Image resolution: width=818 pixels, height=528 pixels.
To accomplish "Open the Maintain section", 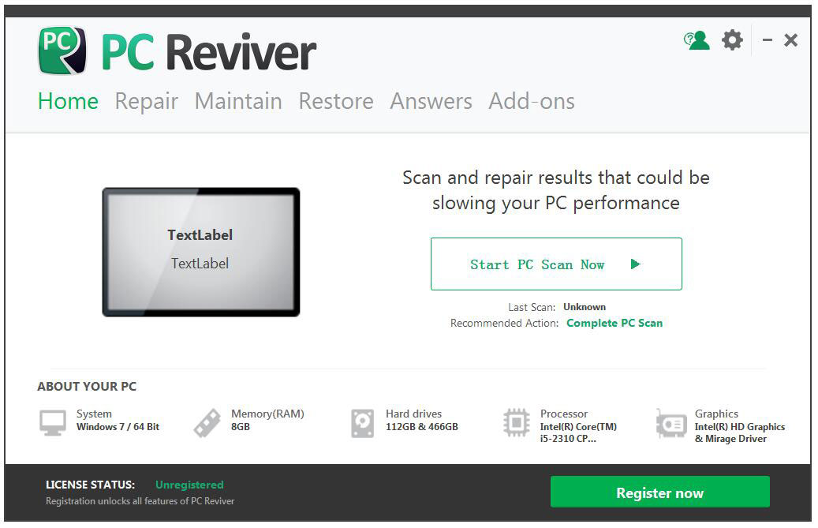I will tap(238, 101).
